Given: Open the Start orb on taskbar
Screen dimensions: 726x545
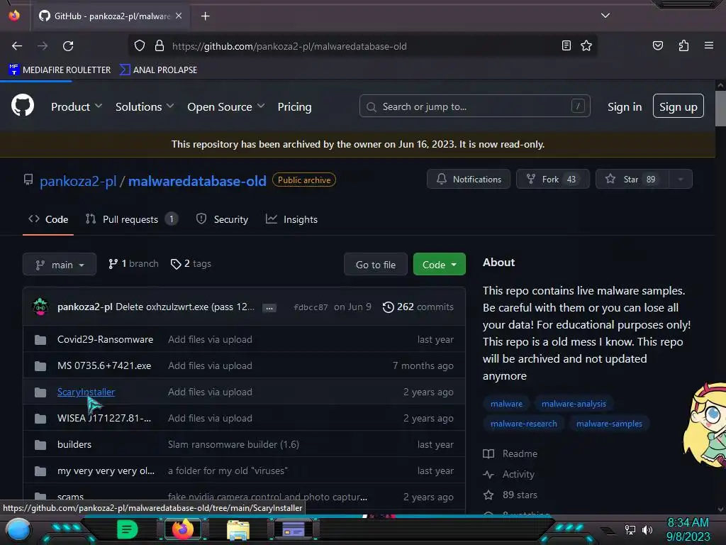Looking at the screenshot, I should point(18,529).
